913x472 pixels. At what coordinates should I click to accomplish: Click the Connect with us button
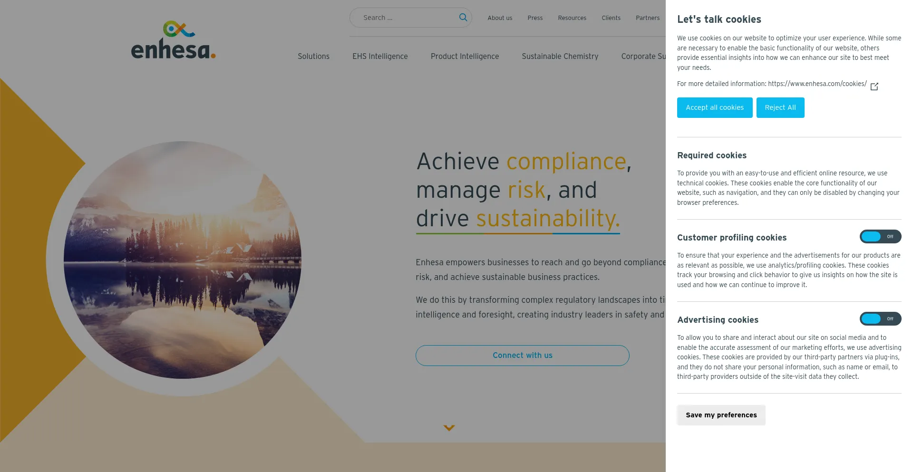pyautogui.click(x=522, y=356)
